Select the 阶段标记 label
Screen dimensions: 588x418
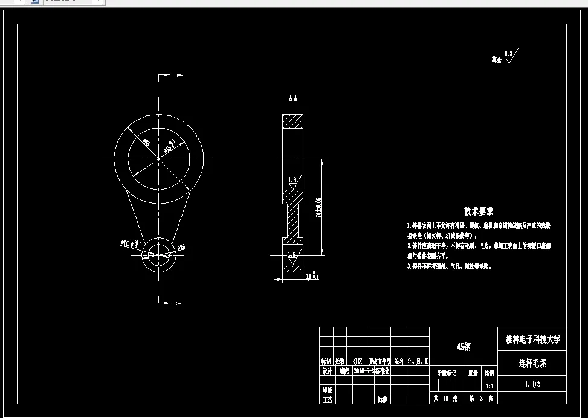[x=447, y=373]
